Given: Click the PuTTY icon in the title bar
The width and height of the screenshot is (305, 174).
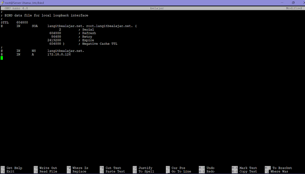Looking at the screenshot, I should point(2,3).
